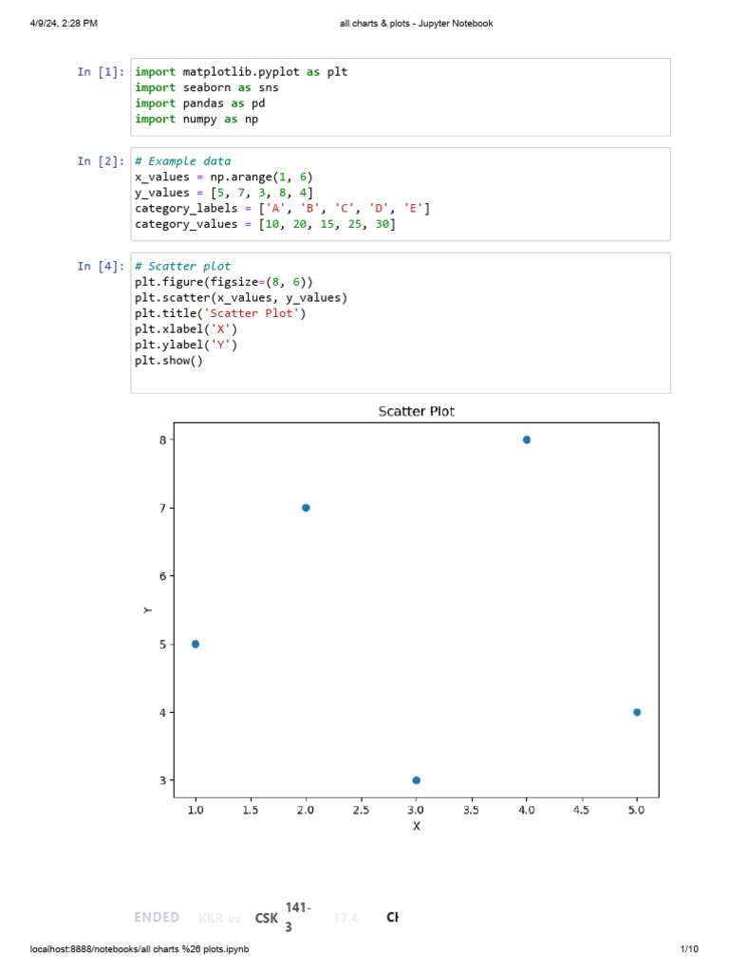Click 'import matplotlib.pyplot as plt' line

point(241,72)
